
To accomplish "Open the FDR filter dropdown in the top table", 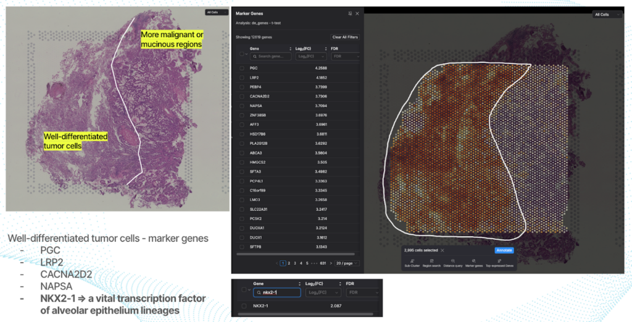I will tap(346, 56).
